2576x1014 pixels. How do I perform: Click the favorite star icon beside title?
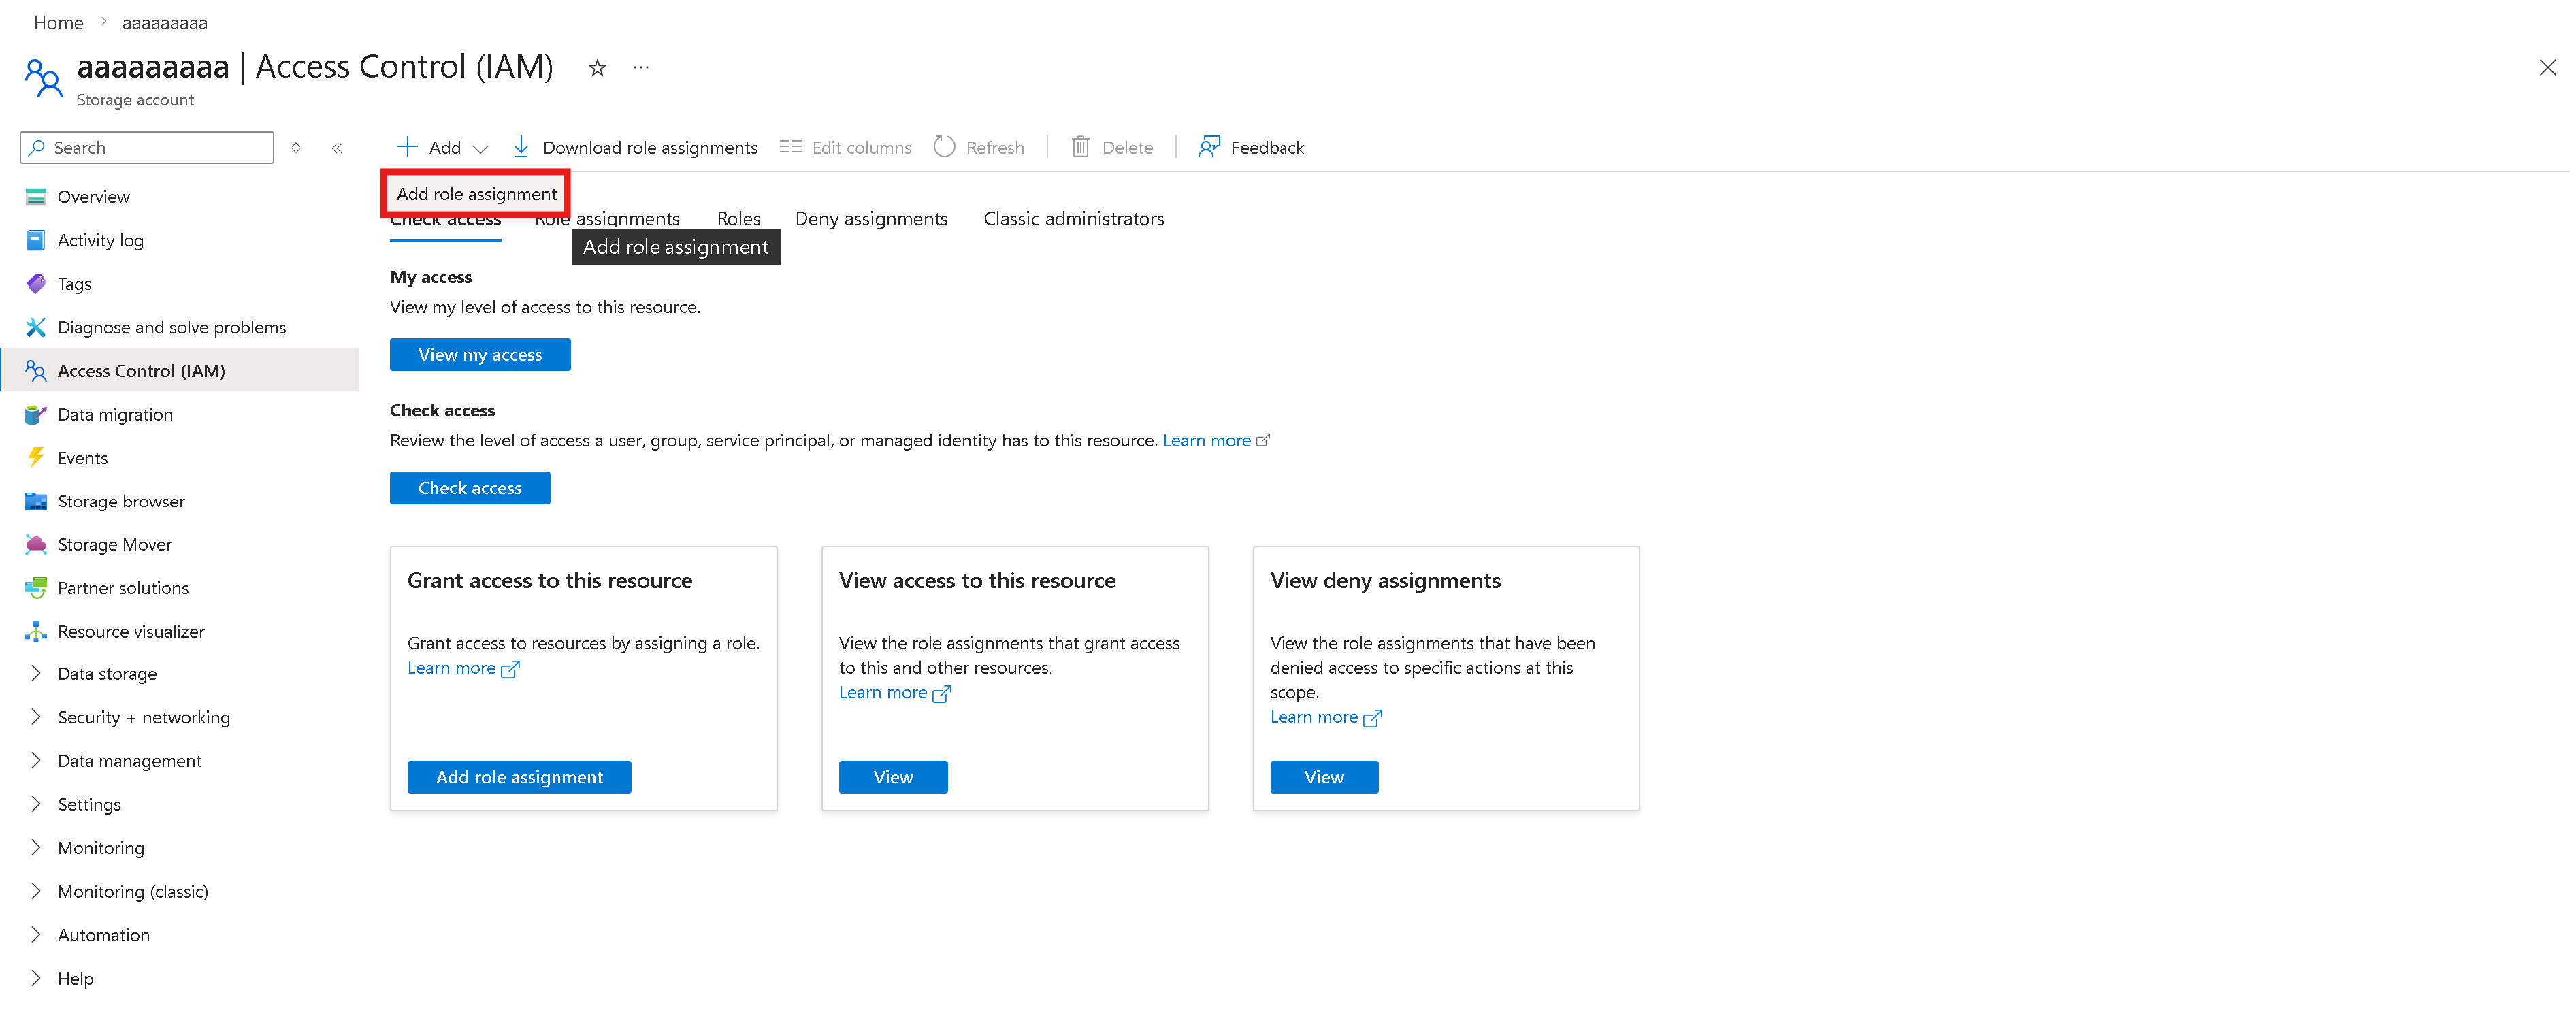pyautogui.click(x=597, y=68)
